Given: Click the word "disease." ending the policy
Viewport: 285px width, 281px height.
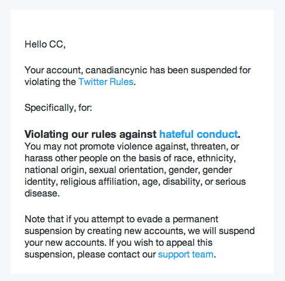Looking at the screenshot, I should (42, 194).
